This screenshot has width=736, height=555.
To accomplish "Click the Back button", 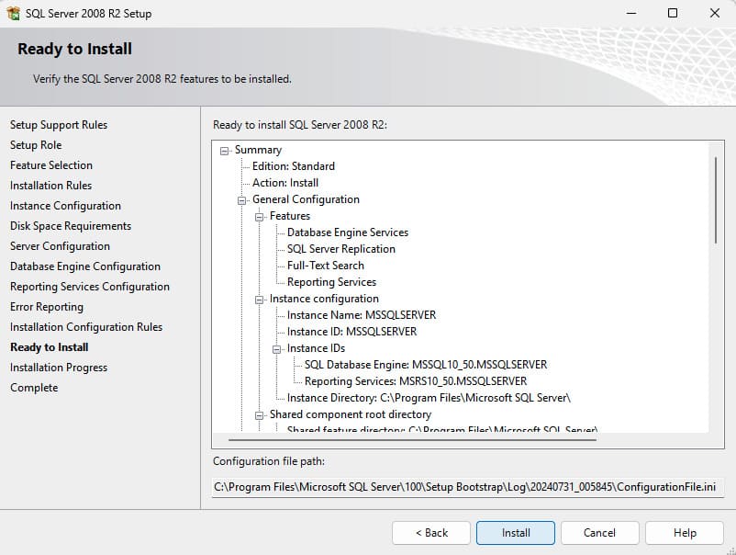I will 431,533.
